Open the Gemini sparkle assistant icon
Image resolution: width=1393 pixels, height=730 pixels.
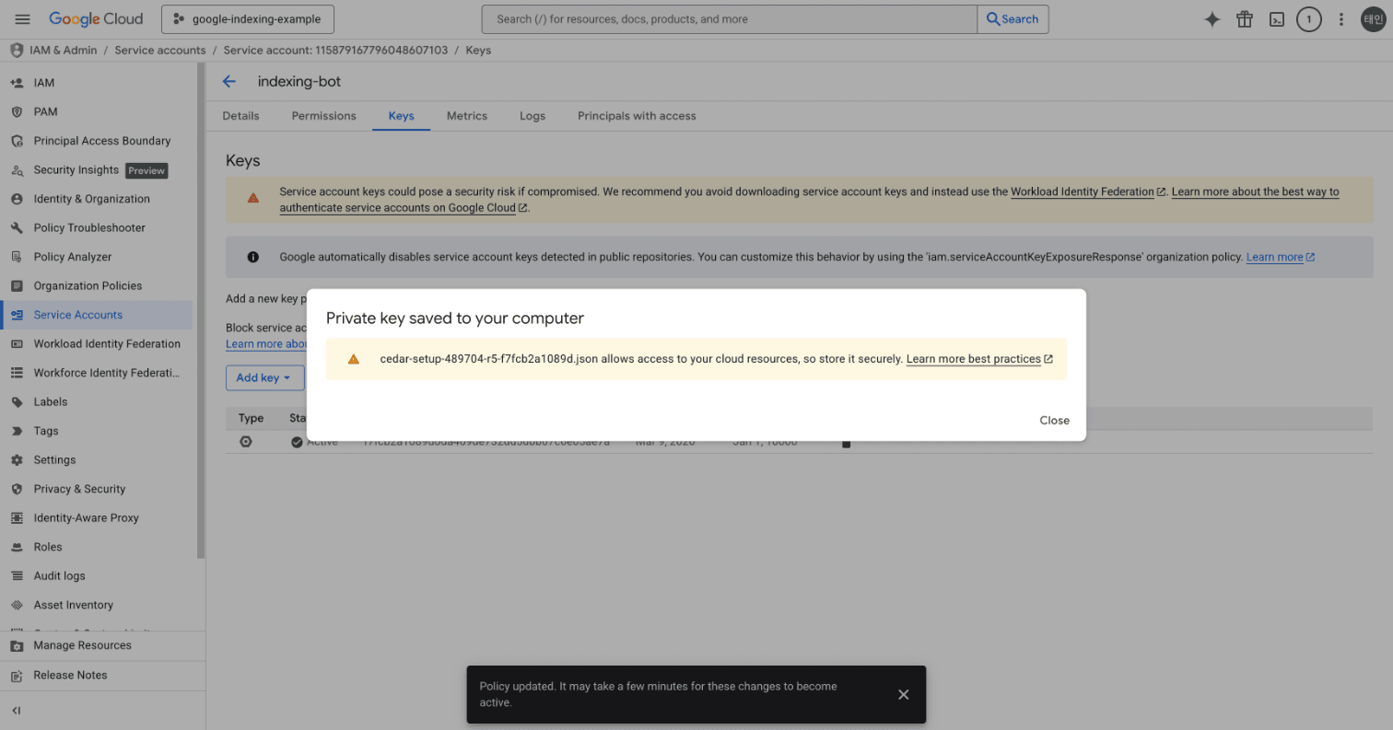pos(1212,19)
